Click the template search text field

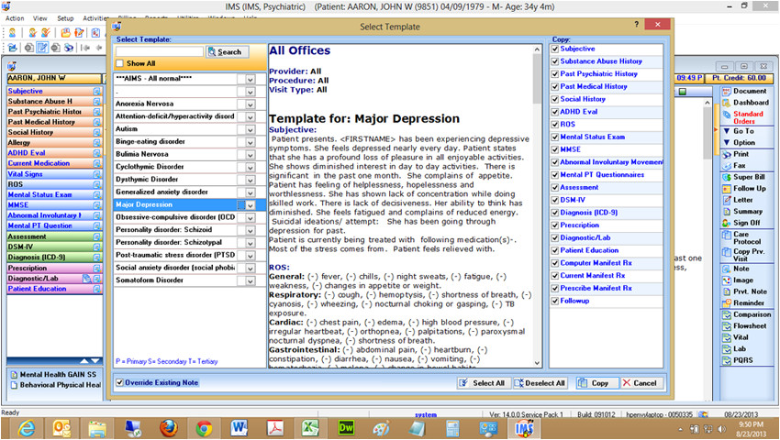160,51
